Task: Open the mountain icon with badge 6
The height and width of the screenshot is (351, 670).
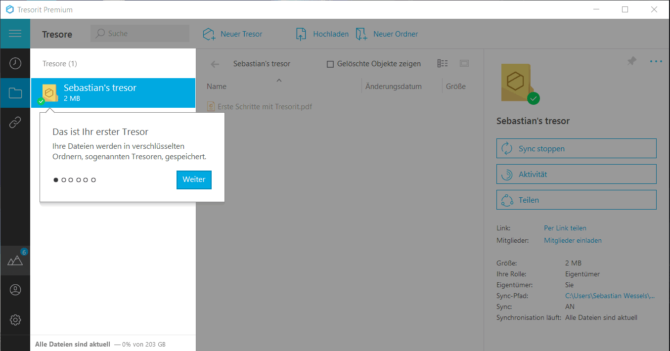Action: pos(15,261)
